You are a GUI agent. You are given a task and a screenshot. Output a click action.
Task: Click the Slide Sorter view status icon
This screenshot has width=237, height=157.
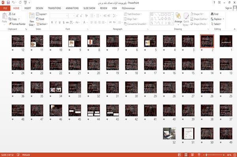186,155
